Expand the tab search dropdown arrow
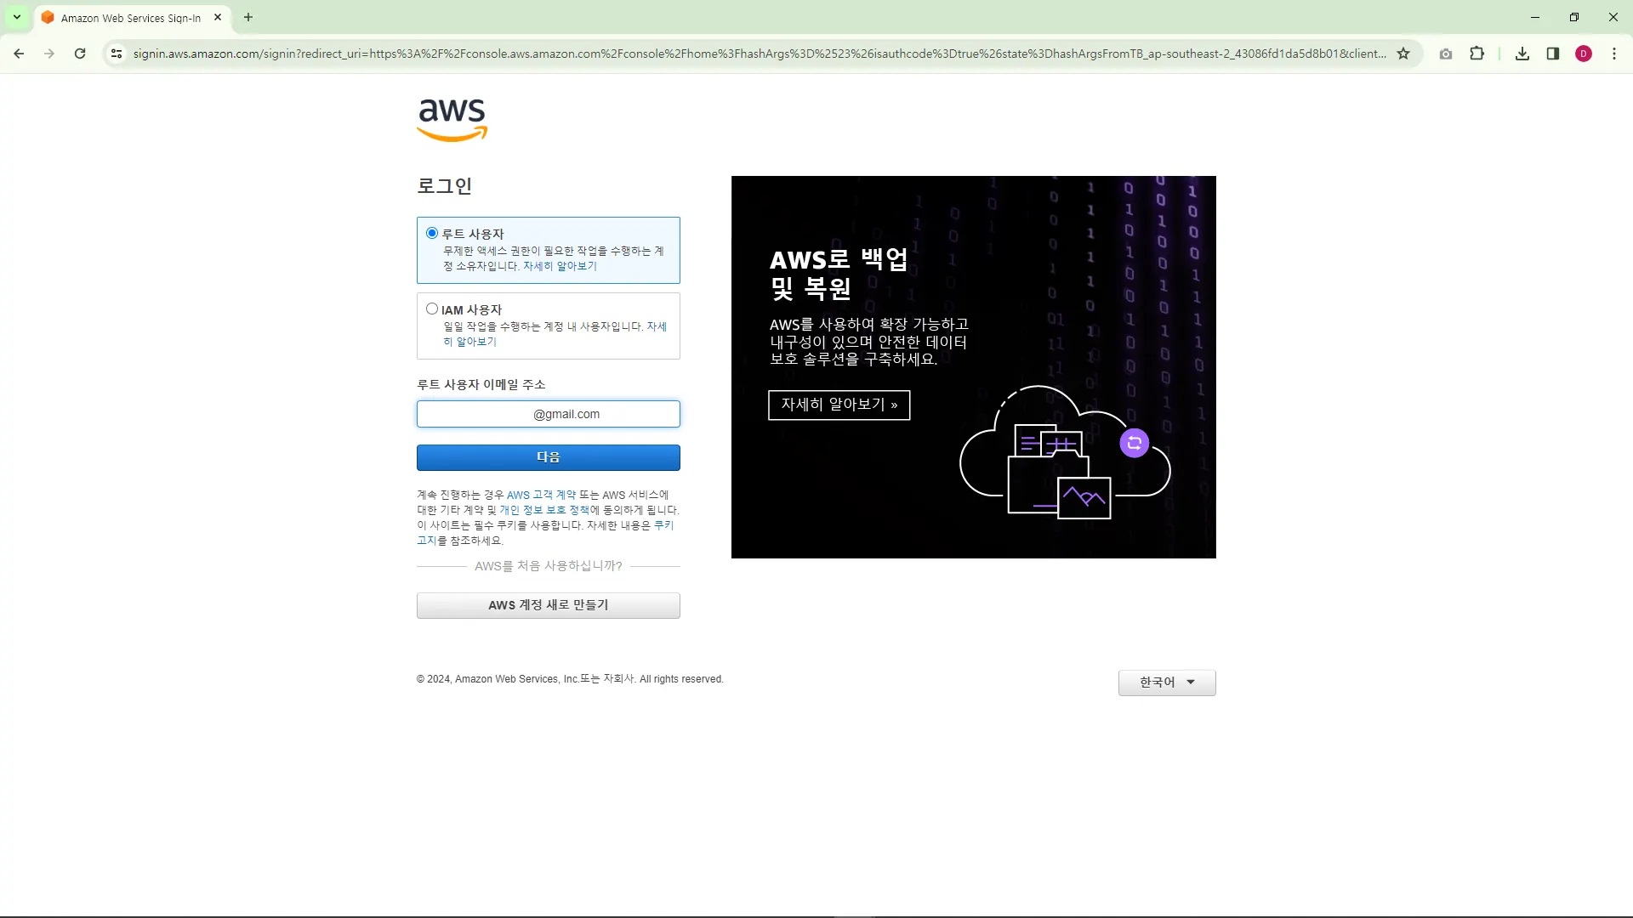Screen dimensions: 1633x918 (x=16, y=17)
